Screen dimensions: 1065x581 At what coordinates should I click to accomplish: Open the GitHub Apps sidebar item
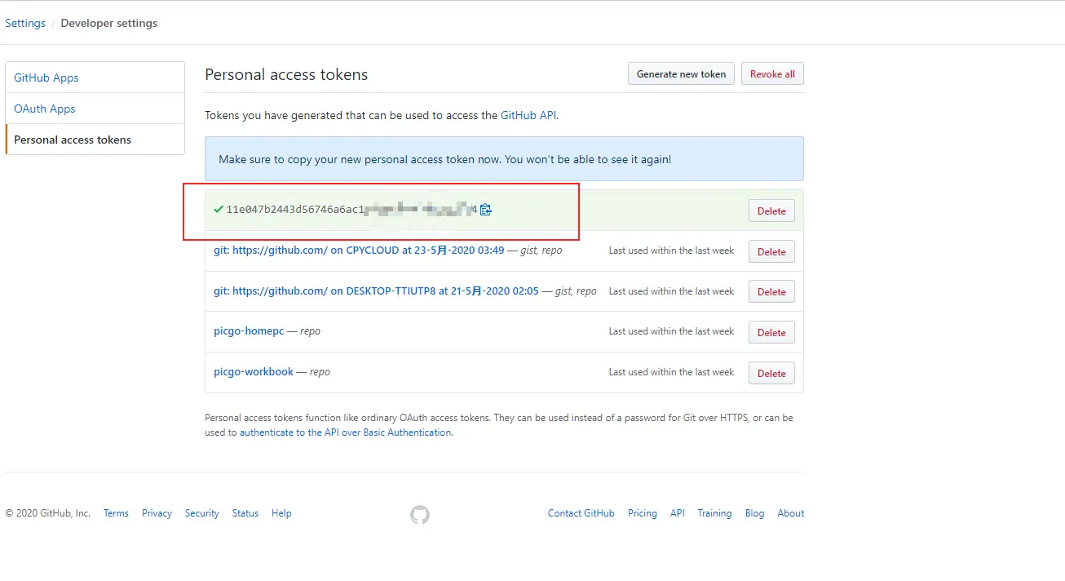point(95,78)
